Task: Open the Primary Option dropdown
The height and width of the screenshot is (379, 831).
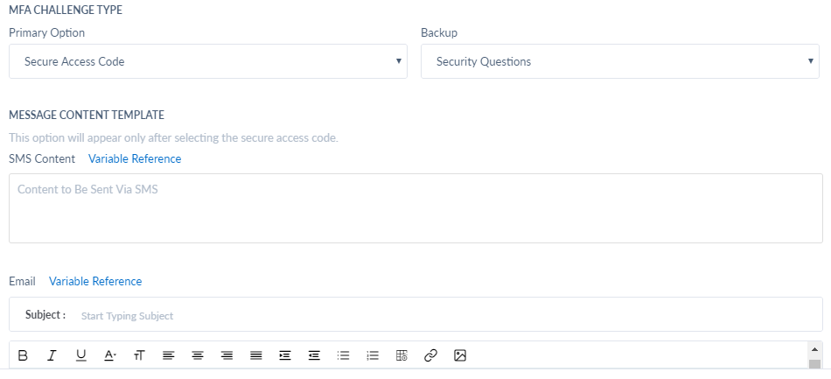Action: tap(208, 61)
